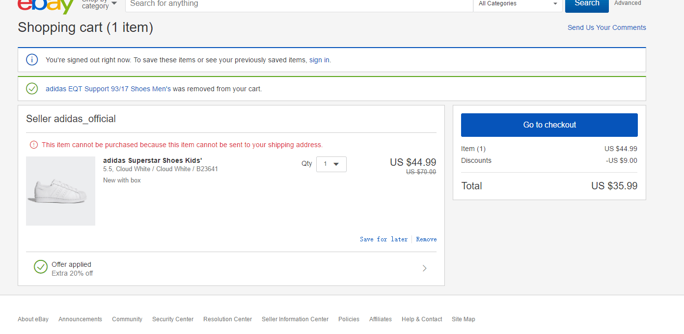Open Affiliates footer link
684x334 pixels.
tap(381, 319)
